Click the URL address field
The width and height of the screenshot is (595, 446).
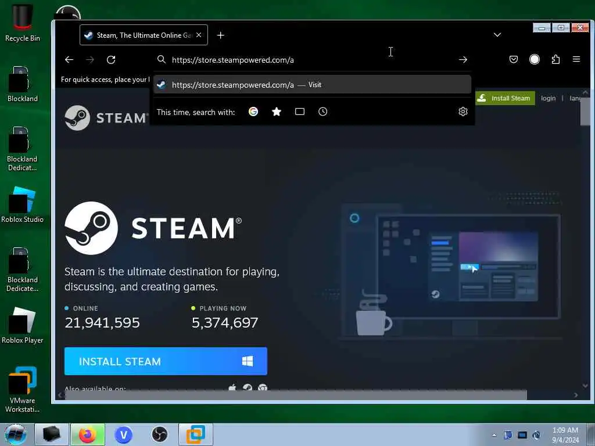click(x=311, y=60)
